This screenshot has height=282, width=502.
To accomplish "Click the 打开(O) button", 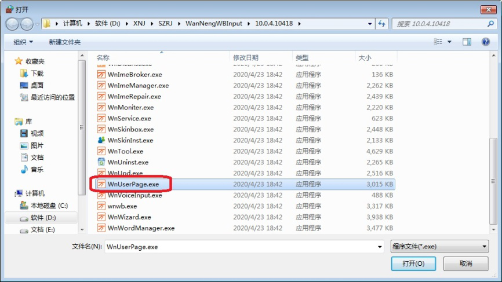I will [413, 263].
